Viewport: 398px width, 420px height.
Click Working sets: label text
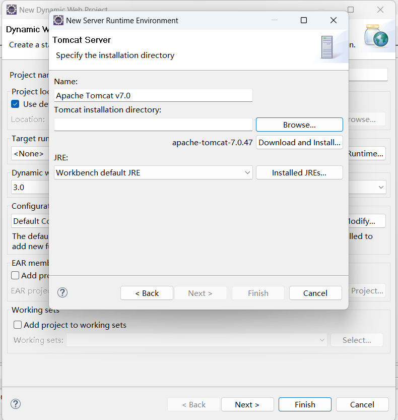click(39, 340)
